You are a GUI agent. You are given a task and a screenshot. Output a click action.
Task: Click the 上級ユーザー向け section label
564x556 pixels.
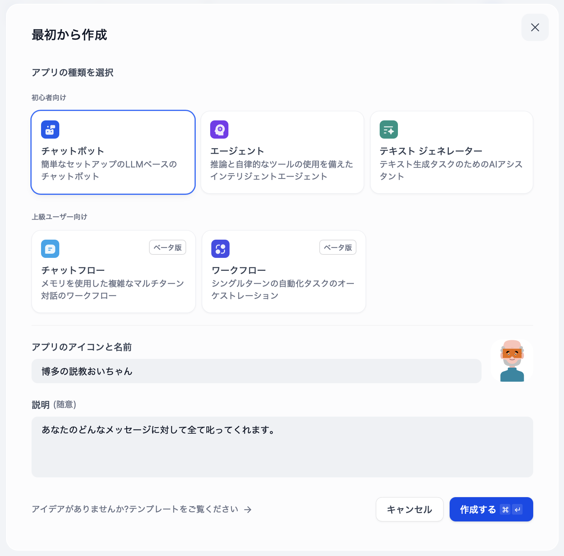tap(60, 217)
